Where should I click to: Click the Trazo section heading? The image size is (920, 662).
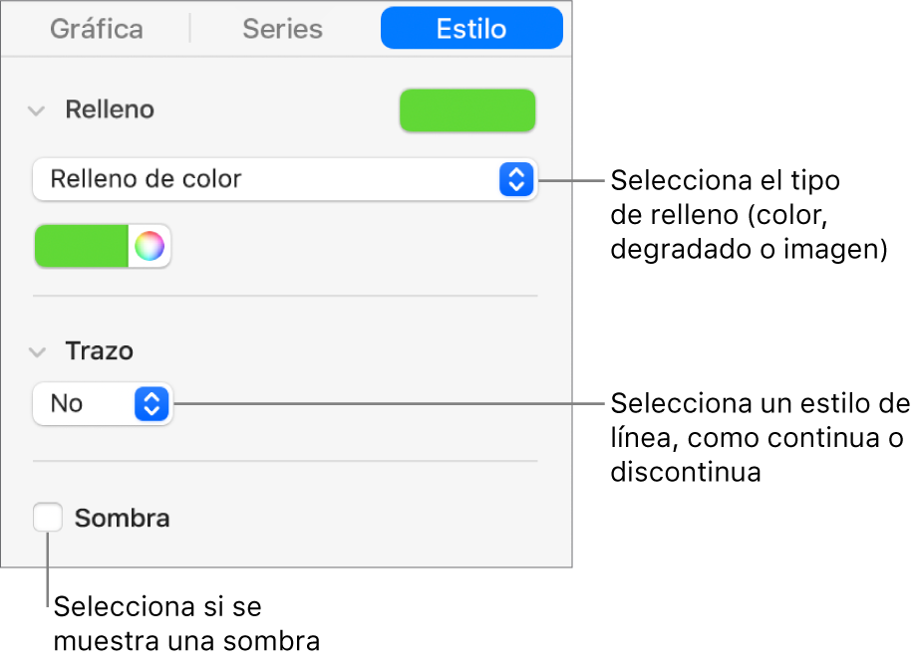(x=99, y=351)
